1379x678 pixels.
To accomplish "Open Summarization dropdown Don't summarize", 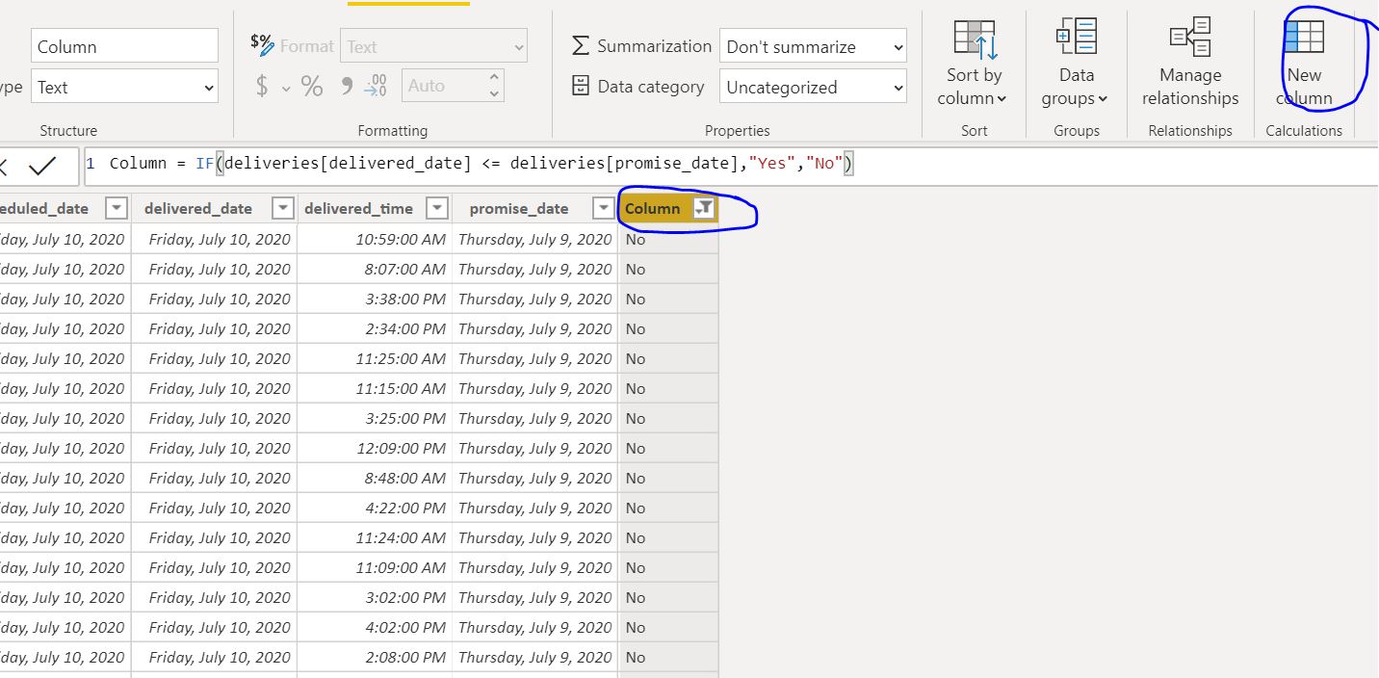I will 814,46.
